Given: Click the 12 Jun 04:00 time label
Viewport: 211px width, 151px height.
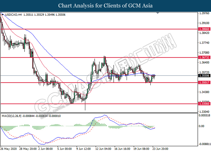Looking at the screenshot, I should [x=103, y=149].
